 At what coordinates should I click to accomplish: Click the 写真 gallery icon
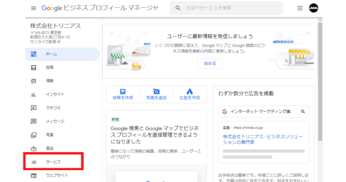33,135
